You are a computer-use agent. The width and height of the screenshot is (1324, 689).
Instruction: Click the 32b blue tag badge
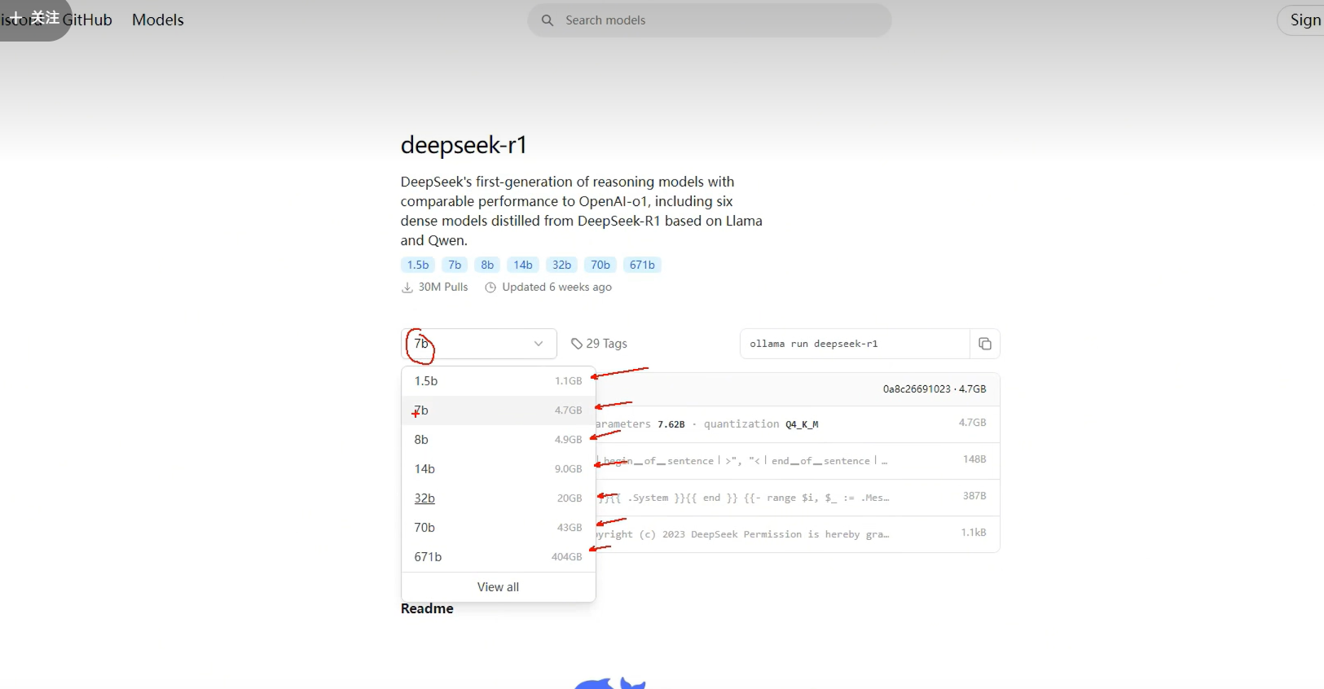point(562,265)
